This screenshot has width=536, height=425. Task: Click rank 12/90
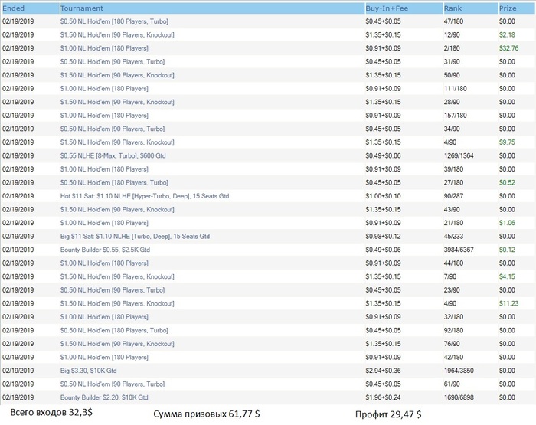[452, 35]
